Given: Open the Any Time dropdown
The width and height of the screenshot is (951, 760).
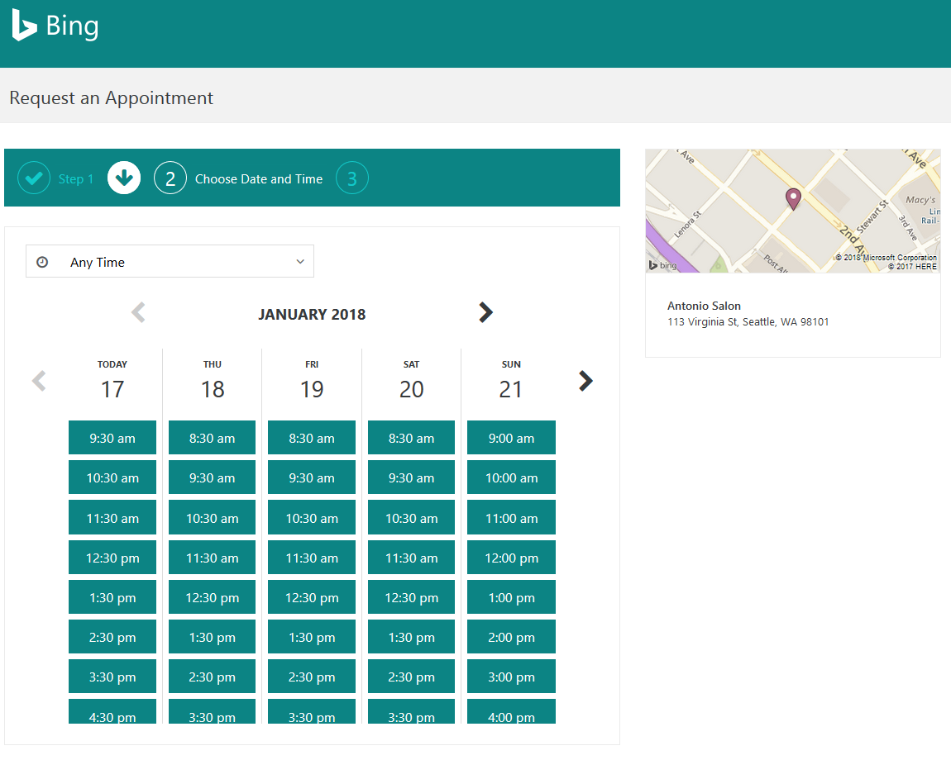Looking at the screenshot, I should tap(170, 262).
